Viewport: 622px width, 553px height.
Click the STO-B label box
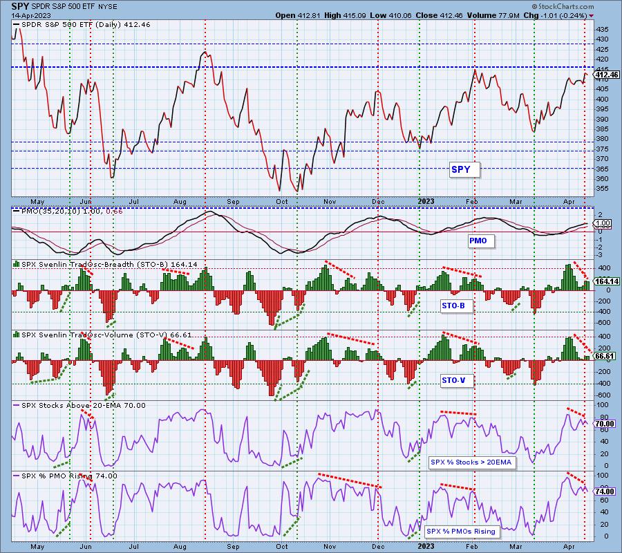(x=457, y=306)
